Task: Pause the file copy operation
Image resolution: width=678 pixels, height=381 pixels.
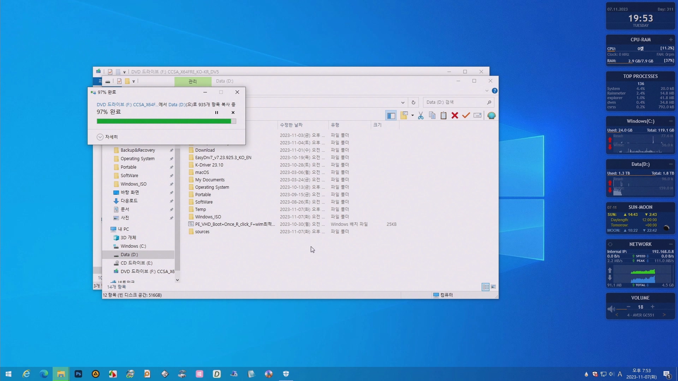Action: (216, 113)
